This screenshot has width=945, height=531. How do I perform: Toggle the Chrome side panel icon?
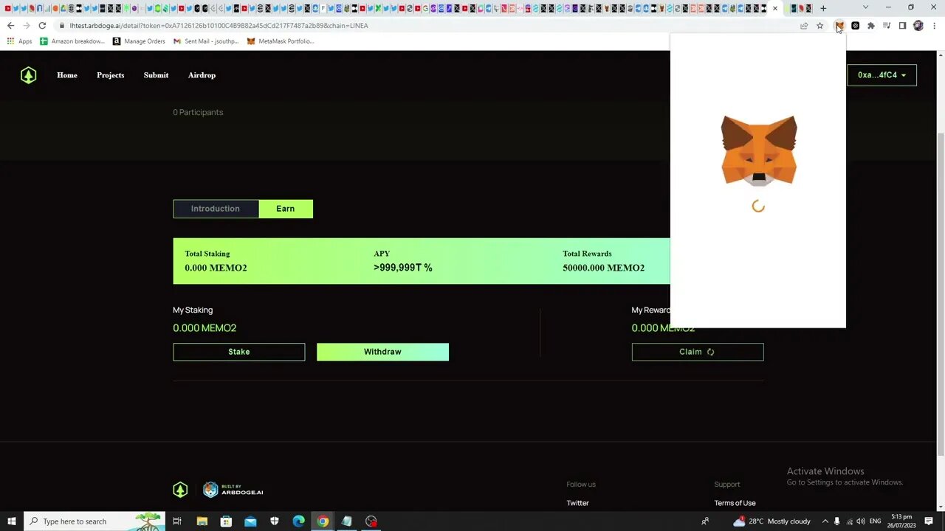pos(902,26)
